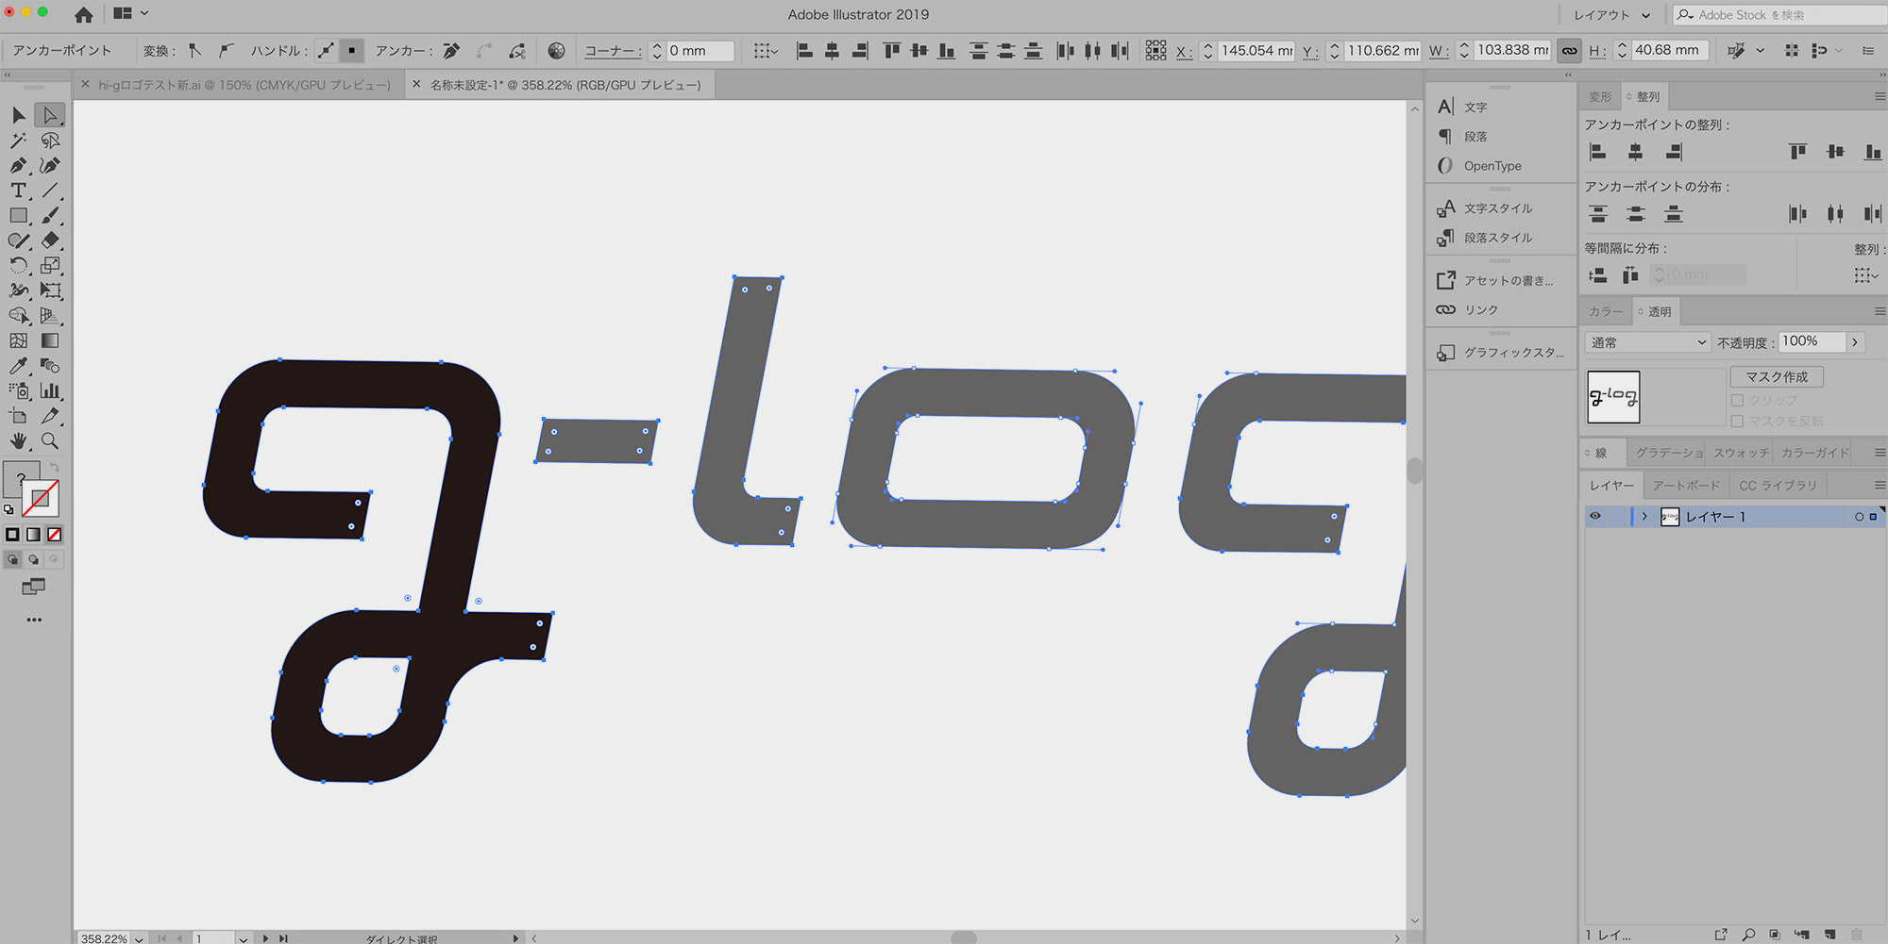Switch to the カラー panel tab
The width and height of the screenshot is (1888, 944).
1606,311
